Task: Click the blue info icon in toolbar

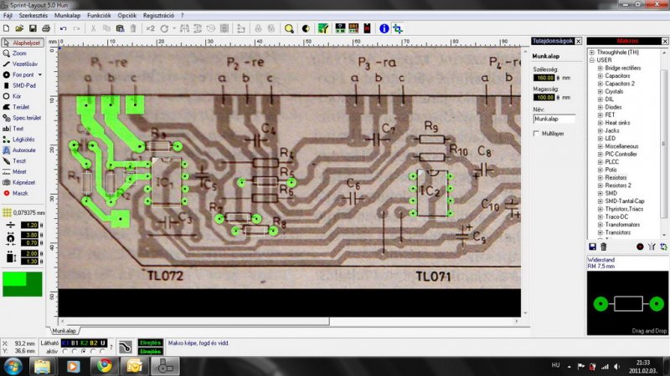Action: 384,28
